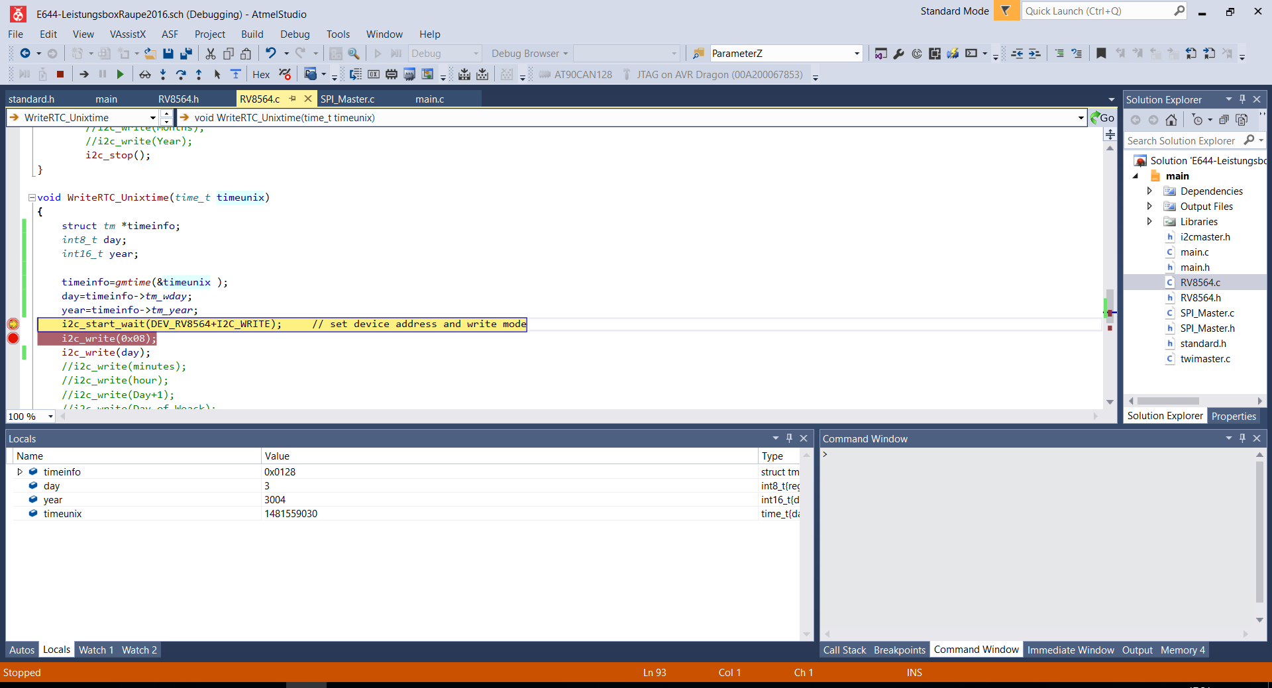Switch to the SPI_Master.c editor tab
The height and width of the screenshot is (688, 1272).
[347, 99]
